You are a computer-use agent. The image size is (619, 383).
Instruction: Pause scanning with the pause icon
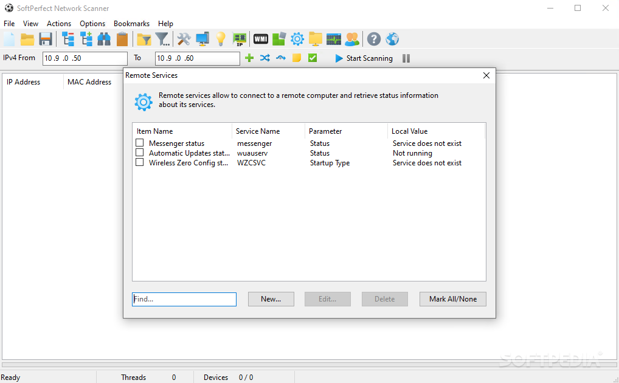406,58
